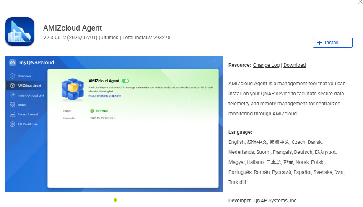
Task: Select the green carousel indicator dot
Action: click(115, 200)
